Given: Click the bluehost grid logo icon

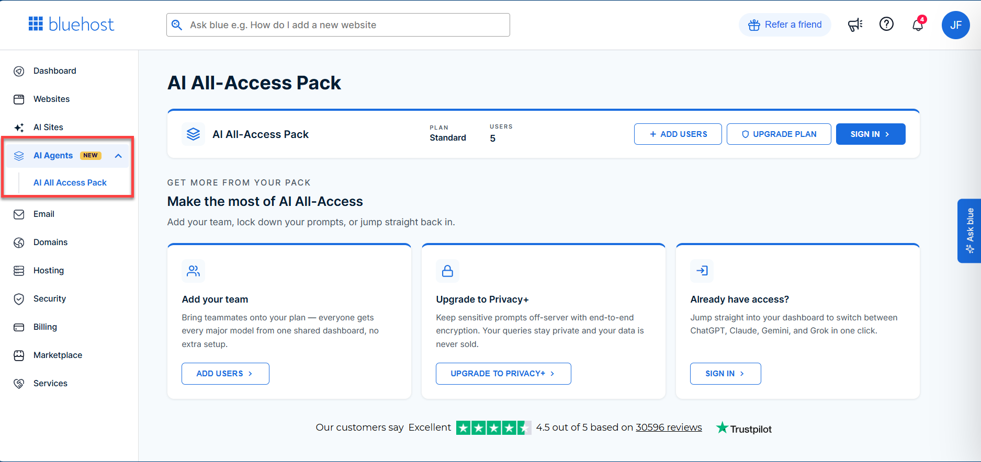Looking at the screenshot, I should click(36, 24).
